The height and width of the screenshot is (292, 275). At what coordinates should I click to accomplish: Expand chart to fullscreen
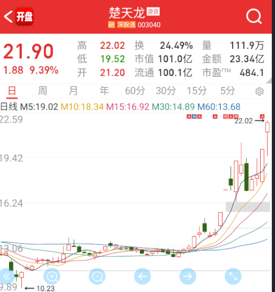[233, 276]
